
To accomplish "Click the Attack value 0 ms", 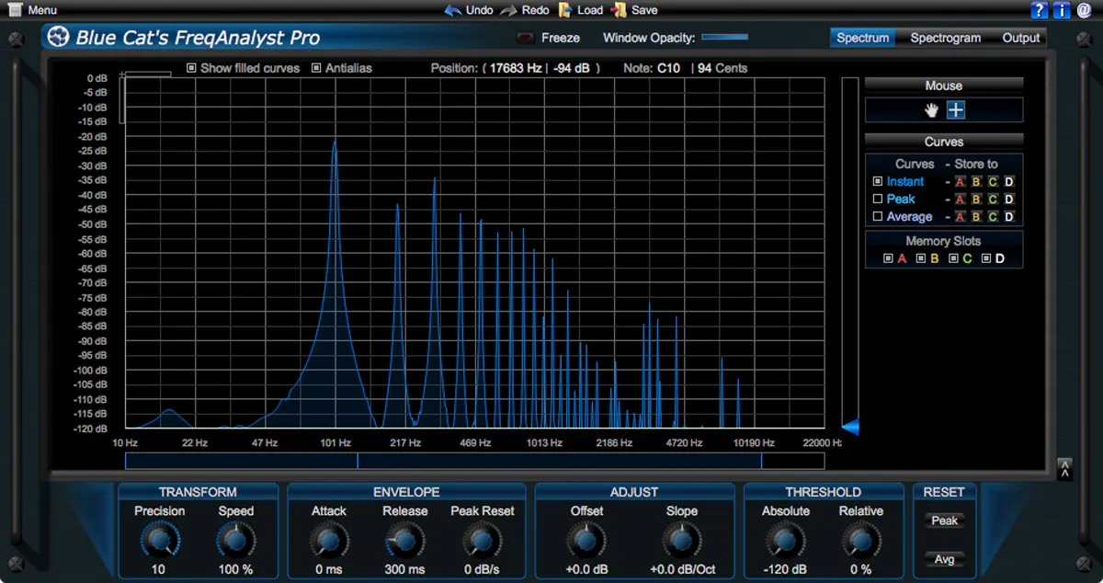I will (328, 569).
